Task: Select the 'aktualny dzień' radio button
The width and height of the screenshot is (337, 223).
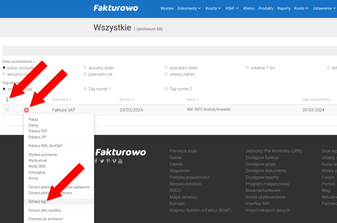Action: coord(85,68)
